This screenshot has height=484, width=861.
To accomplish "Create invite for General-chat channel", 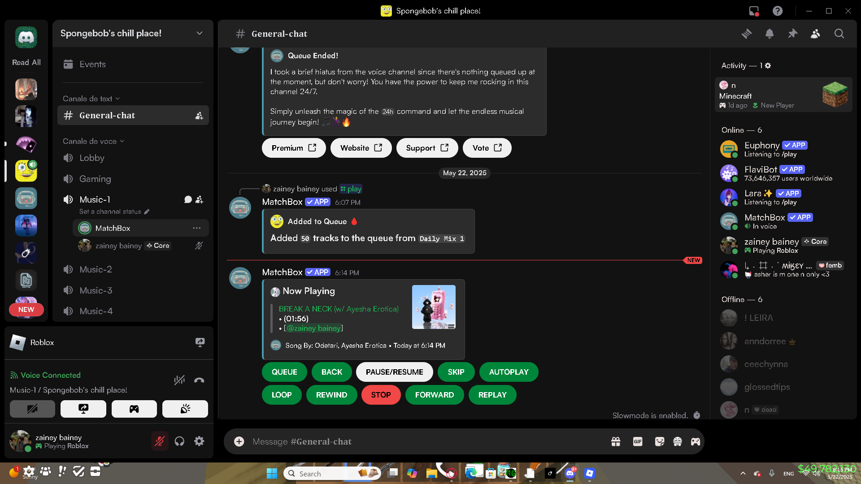I will 199,116.
